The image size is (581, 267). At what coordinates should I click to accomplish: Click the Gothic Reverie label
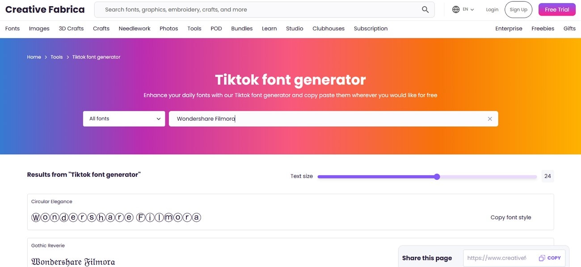pos(48,246)
